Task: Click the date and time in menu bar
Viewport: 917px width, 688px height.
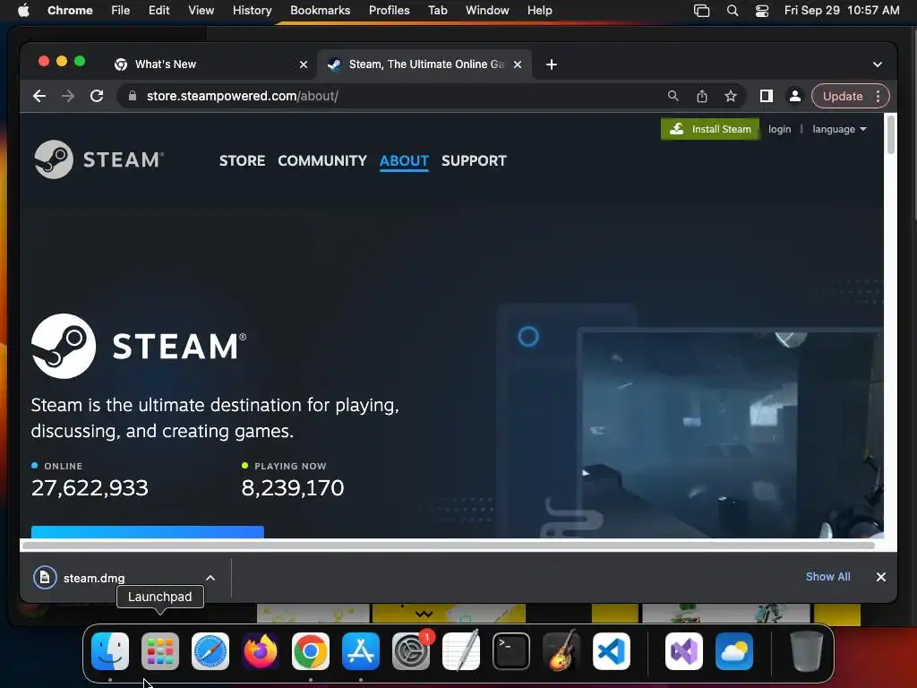Action: (x=842, y=11)
